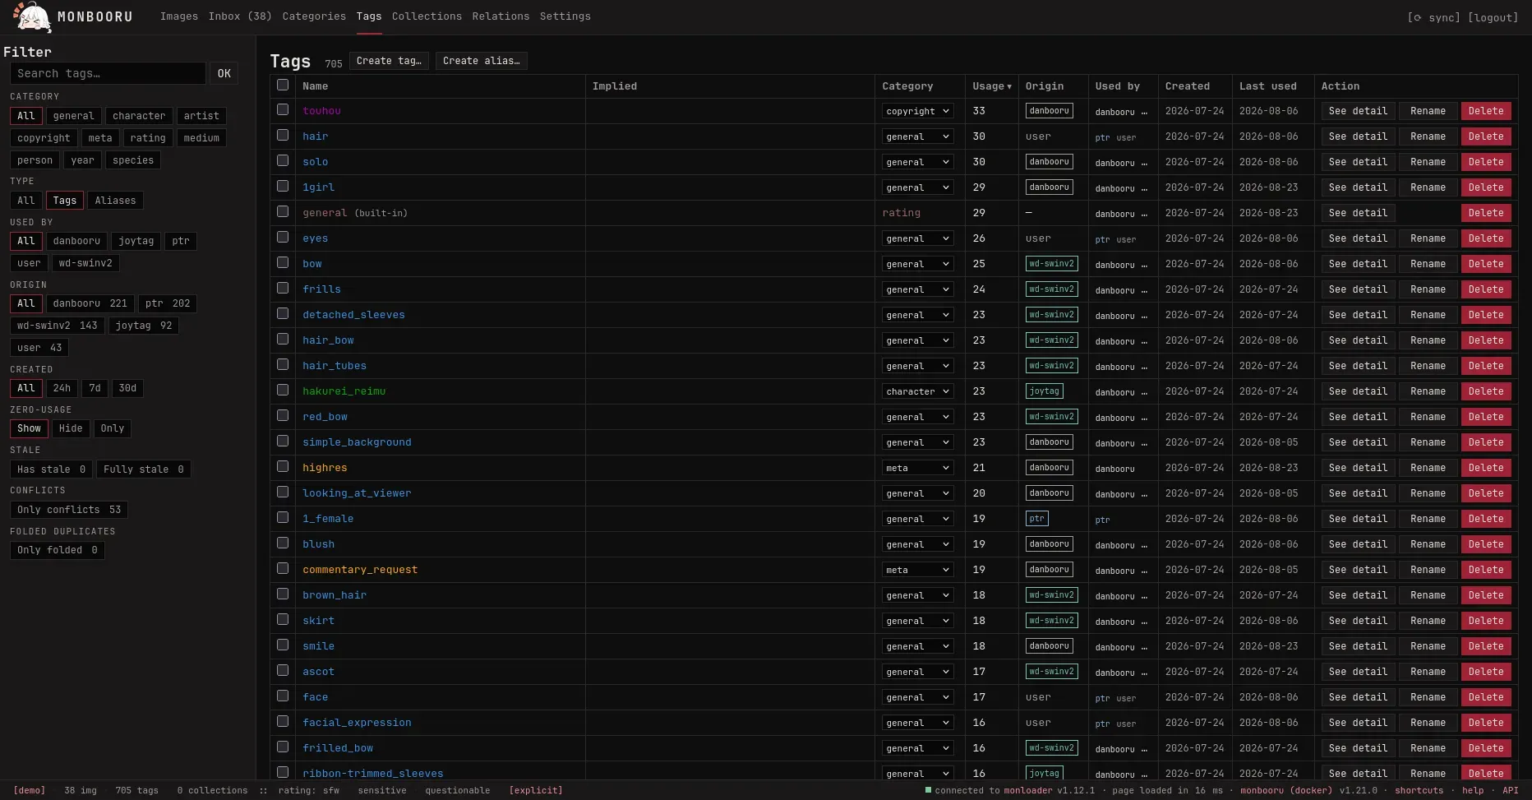Submit the filter with the OK button
The width and height of the screenshot is (1532, 800).
224,73
